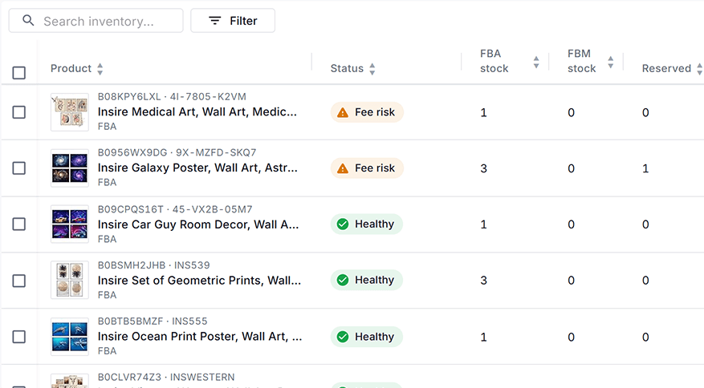This screenshot has height=388, width=704.
Task: Click the filter lines icon
Action: click(x=215, y=21)
